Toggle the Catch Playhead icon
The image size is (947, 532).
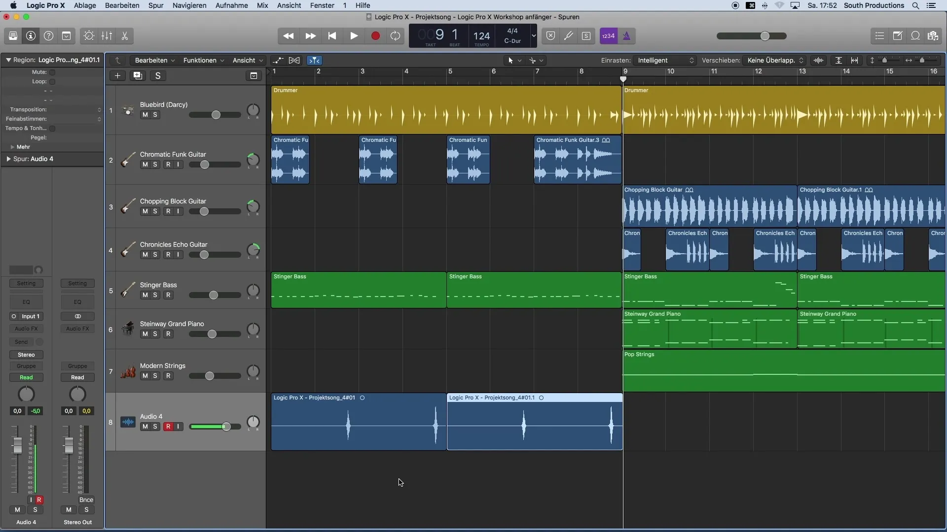coord(314,60)
